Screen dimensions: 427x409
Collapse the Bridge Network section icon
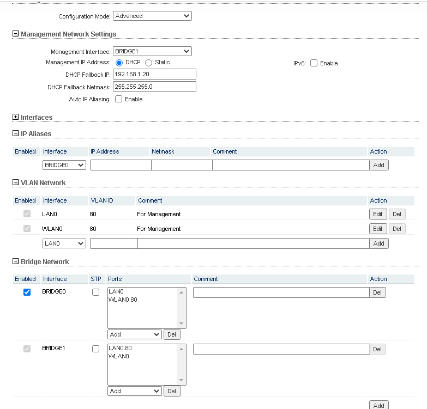[15, 261]
